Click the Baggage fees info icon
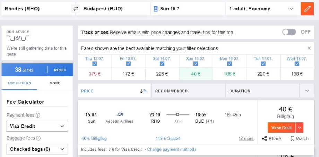Viewport: 319px width, 157px height. [38, 138]
